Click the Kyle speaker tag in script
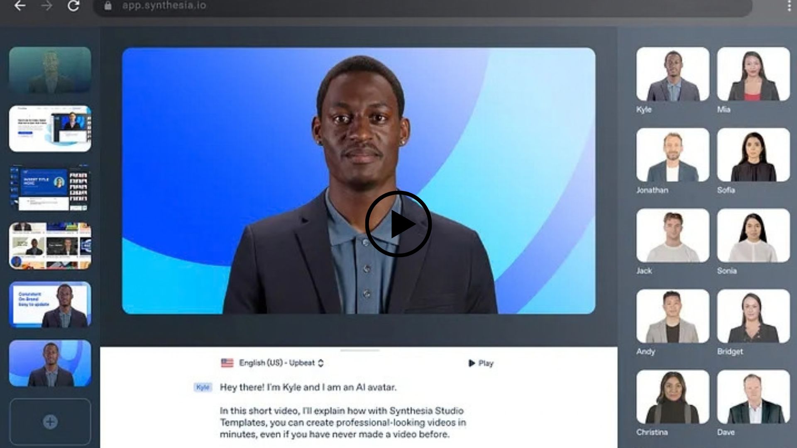Screen dimensions: 797x448 coord(203,387)
